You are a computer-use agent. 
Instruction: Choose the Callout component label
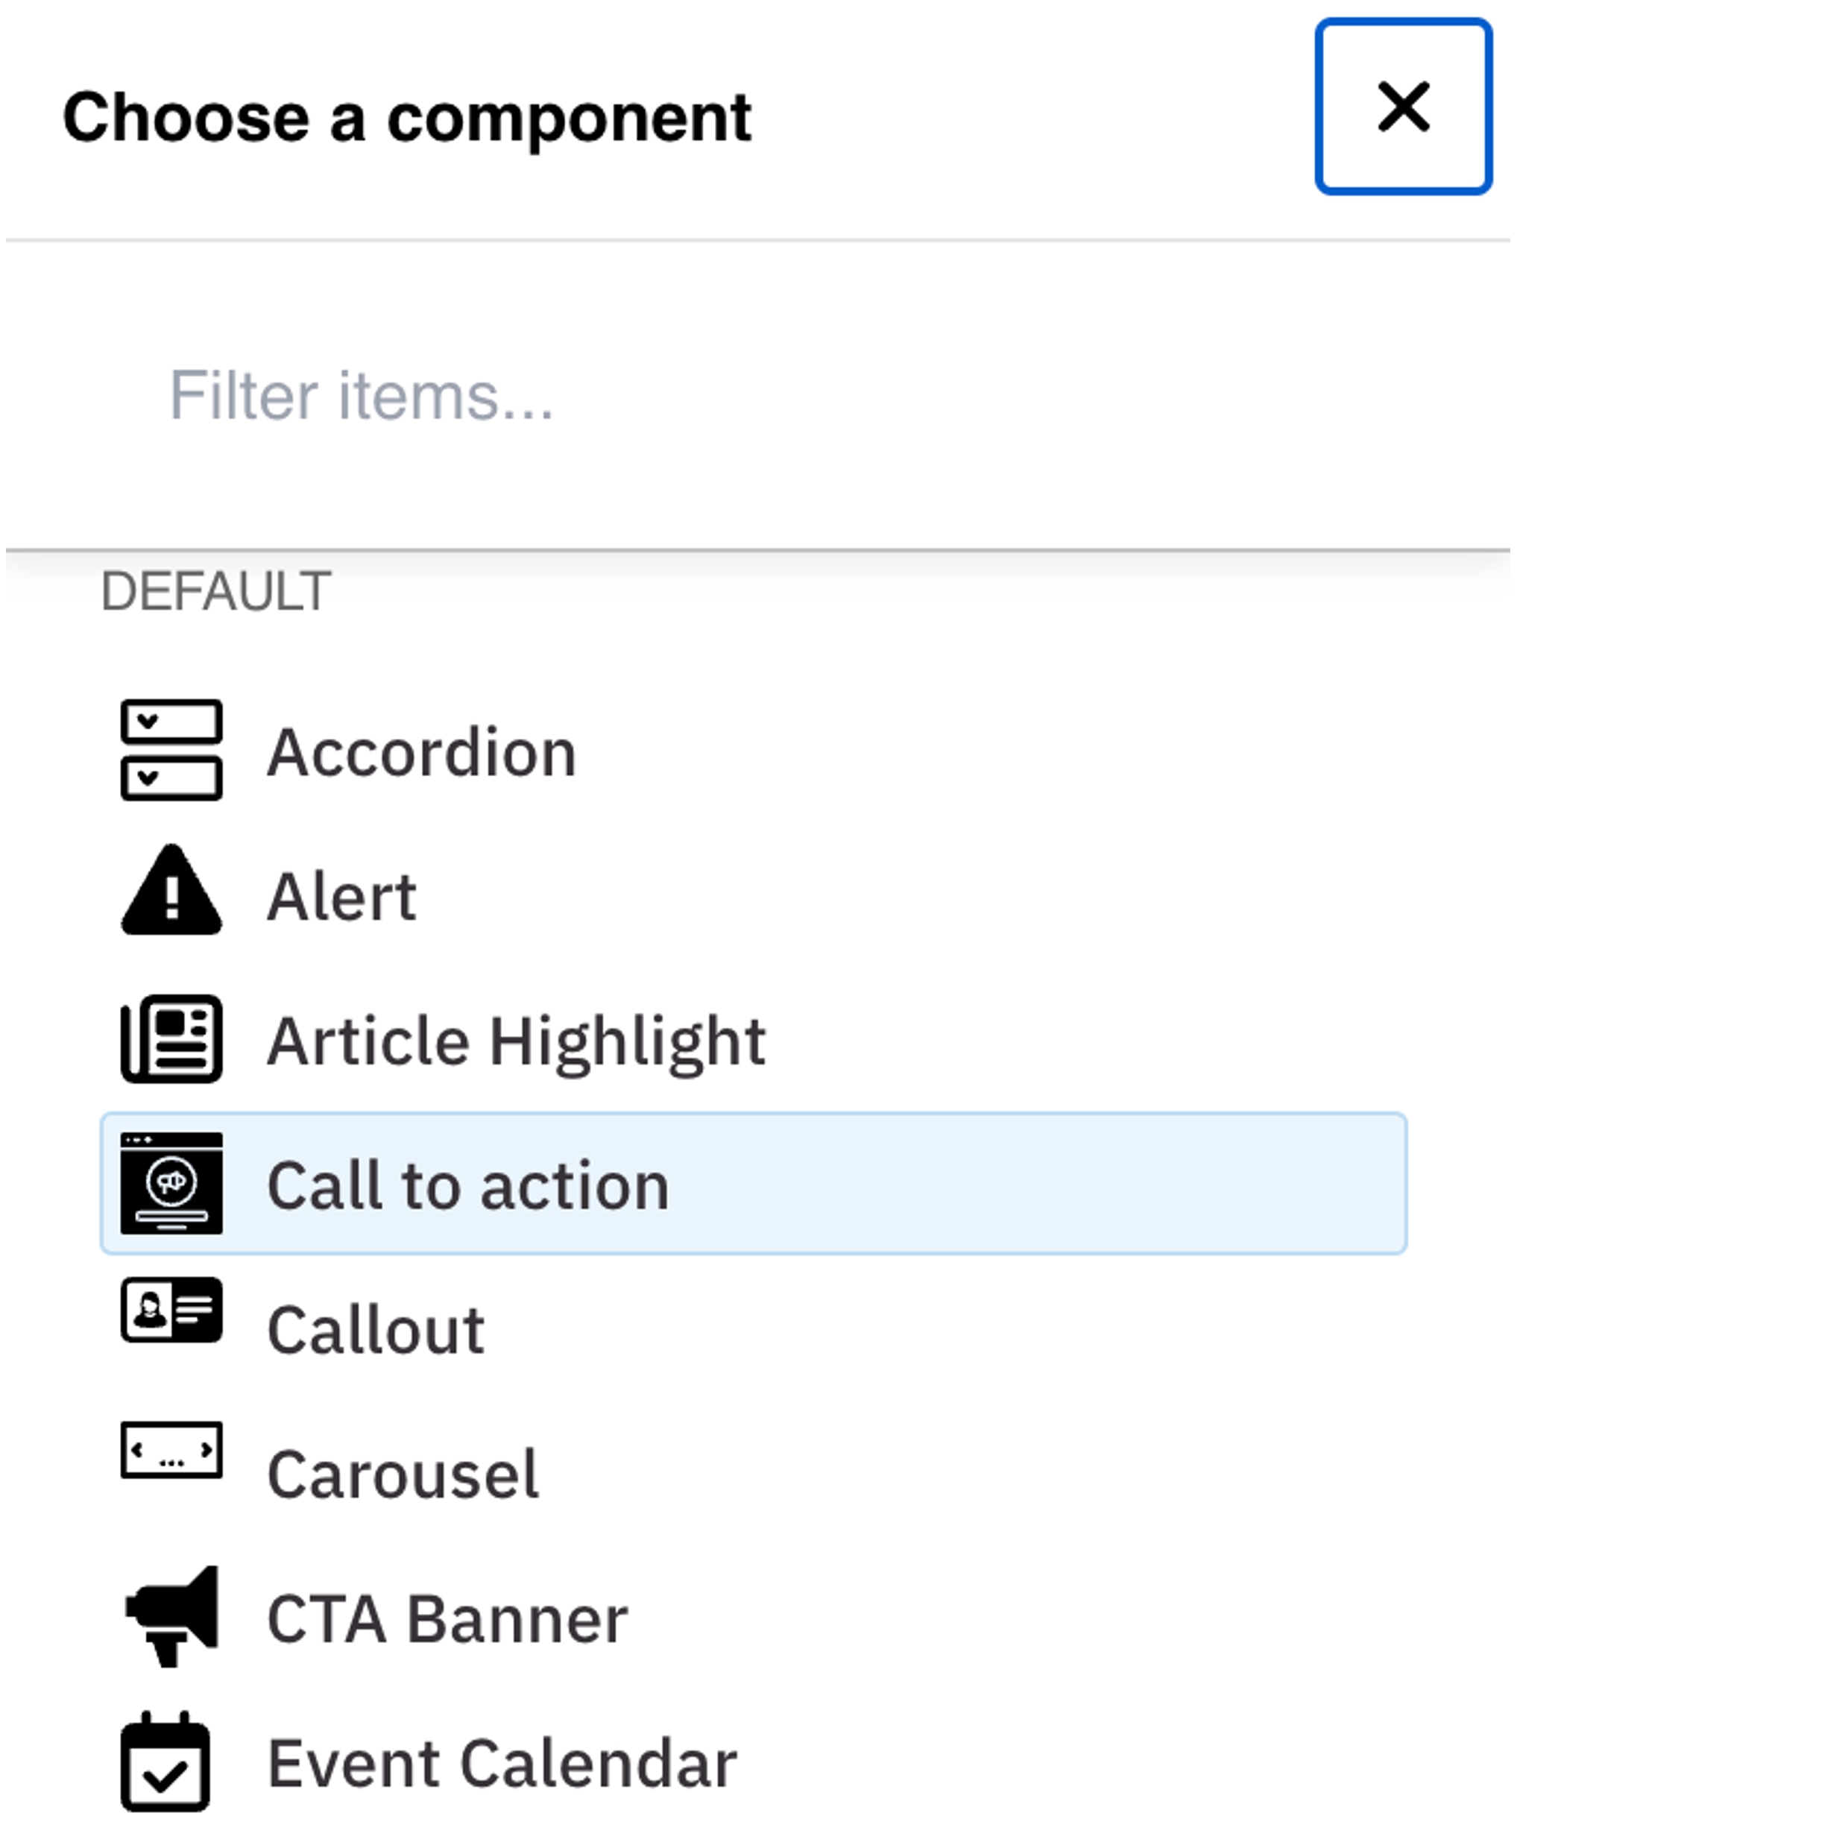point(376,1331)
